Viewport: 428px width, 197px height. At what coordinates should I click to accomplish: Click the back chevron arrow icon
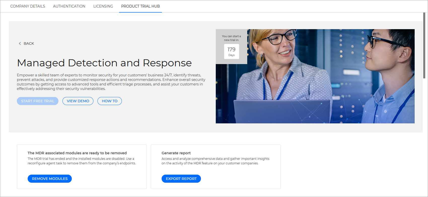coord(20,43)
